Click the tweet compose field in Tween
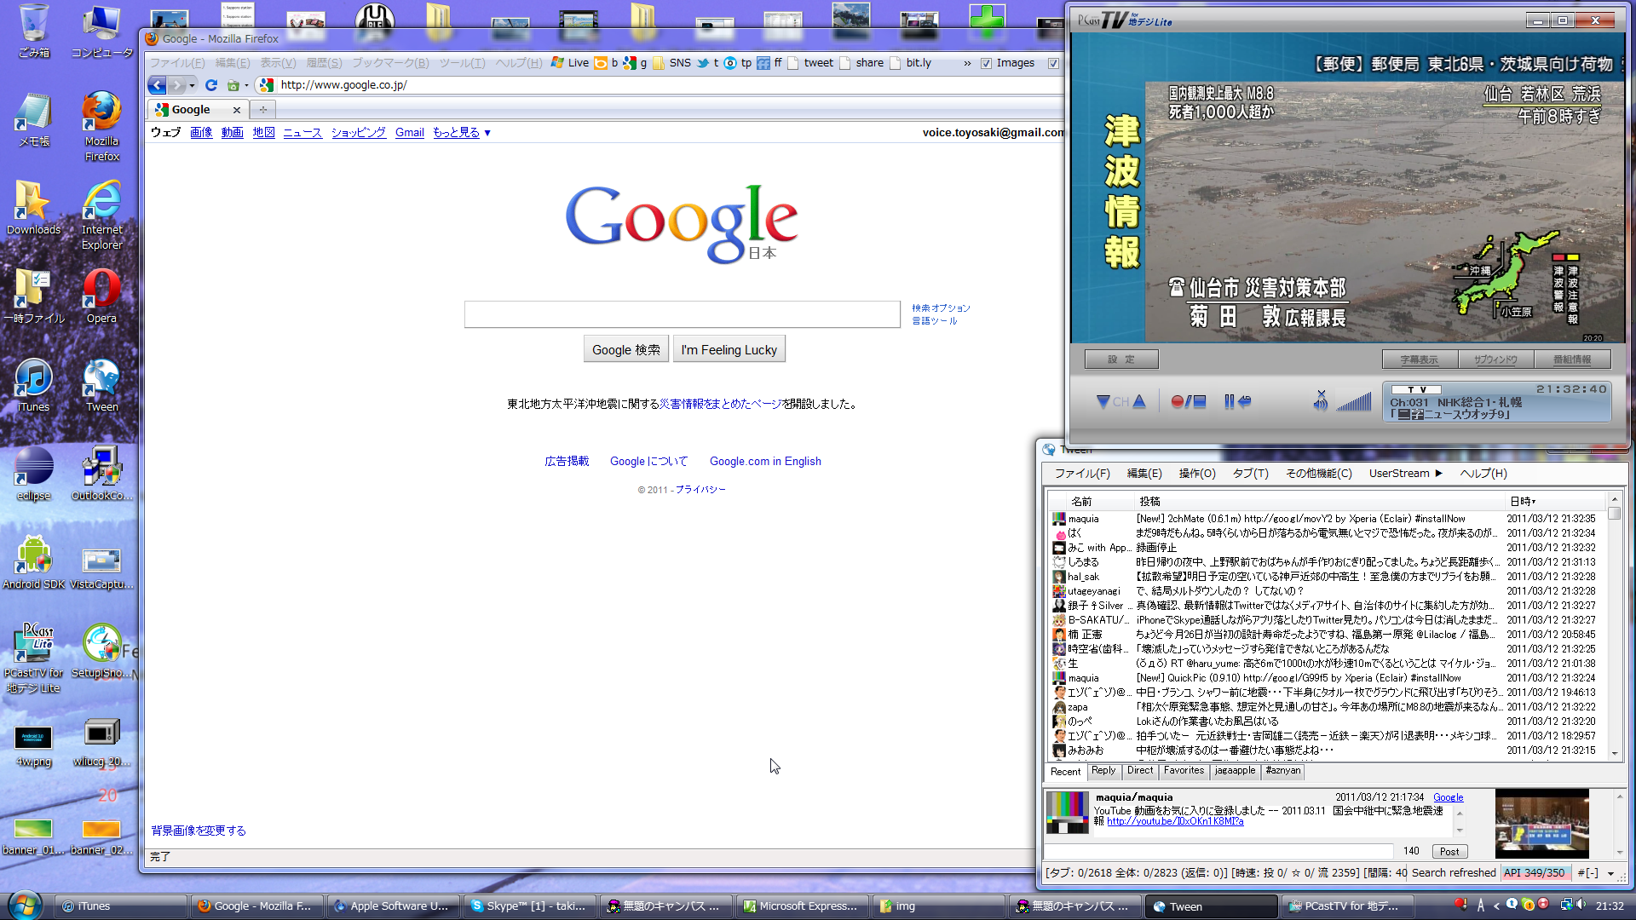Screen dimensions: 1636x920 click(1218, 851)
